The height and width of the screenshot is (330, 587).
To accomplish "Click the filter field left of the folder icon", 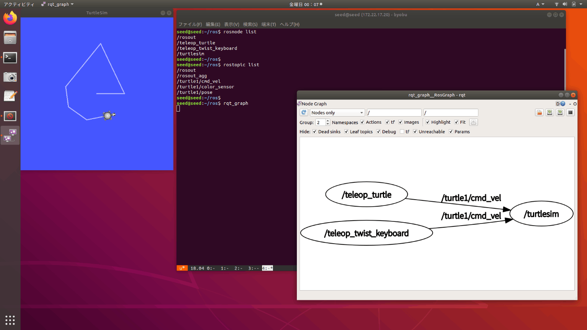I will (x=451, y=112).
